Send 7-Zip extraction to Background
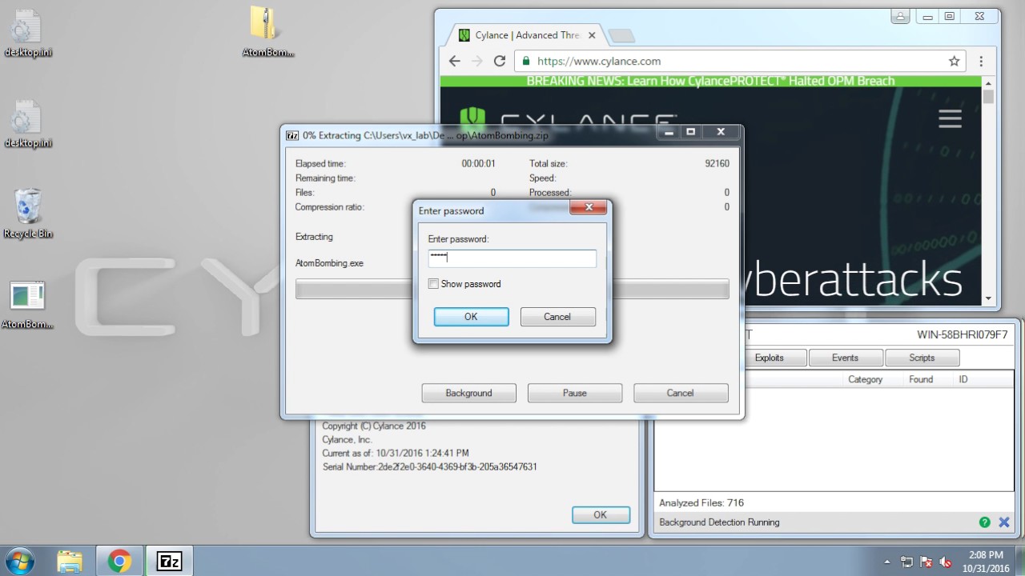The width and height of the screenshot is (1025, 576). click(x=468, y=393)
